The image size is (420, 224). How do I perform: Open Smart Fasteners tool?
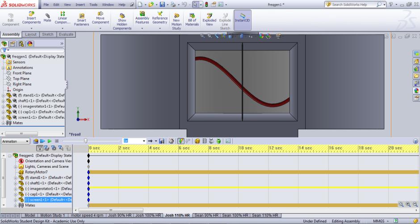click(81, 18)
